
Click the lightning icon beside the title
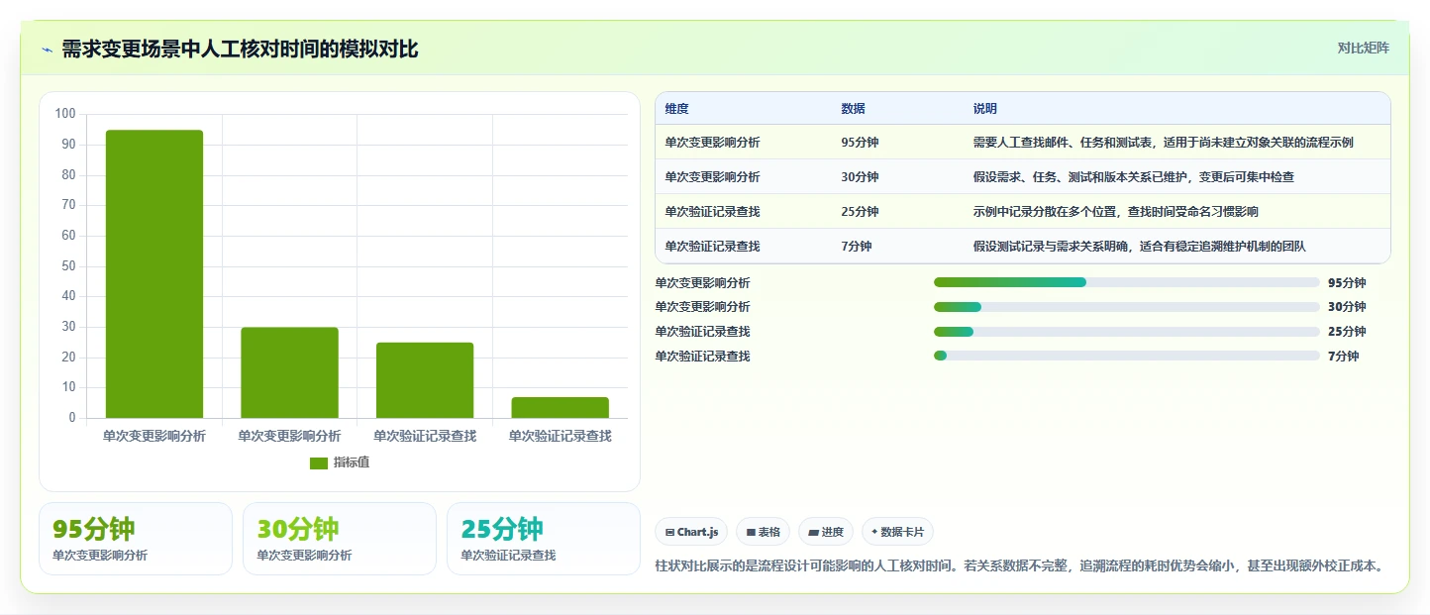coord(47,50)
